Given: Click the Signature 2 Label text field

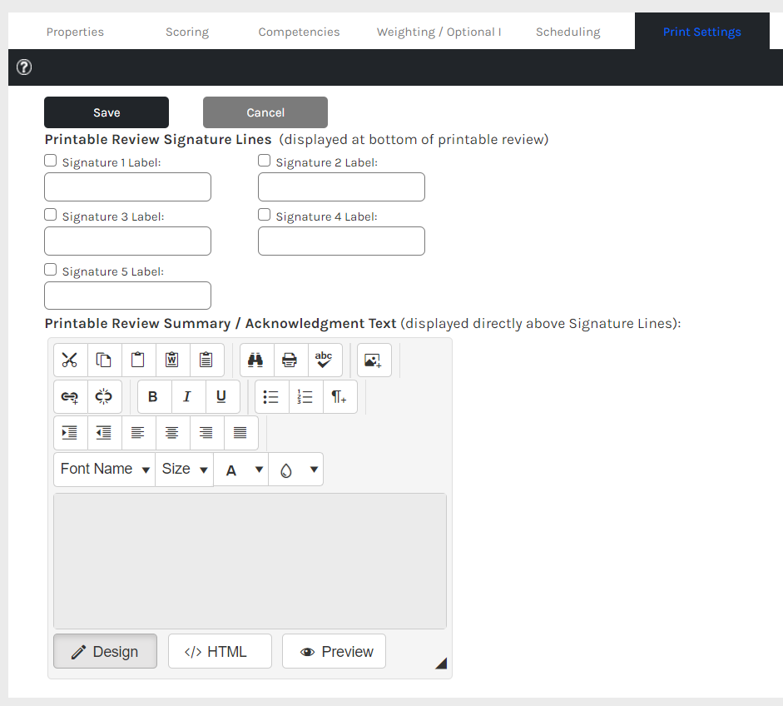Looking at the screenshot, I should (341, 186).
